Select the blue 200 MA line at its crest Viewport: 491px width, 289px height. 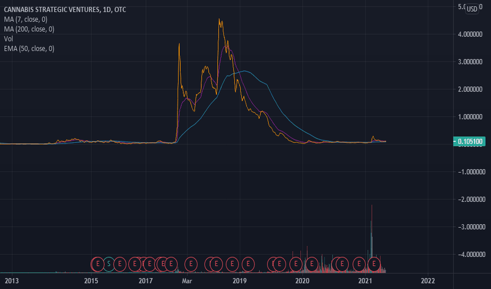coord(244,71)
